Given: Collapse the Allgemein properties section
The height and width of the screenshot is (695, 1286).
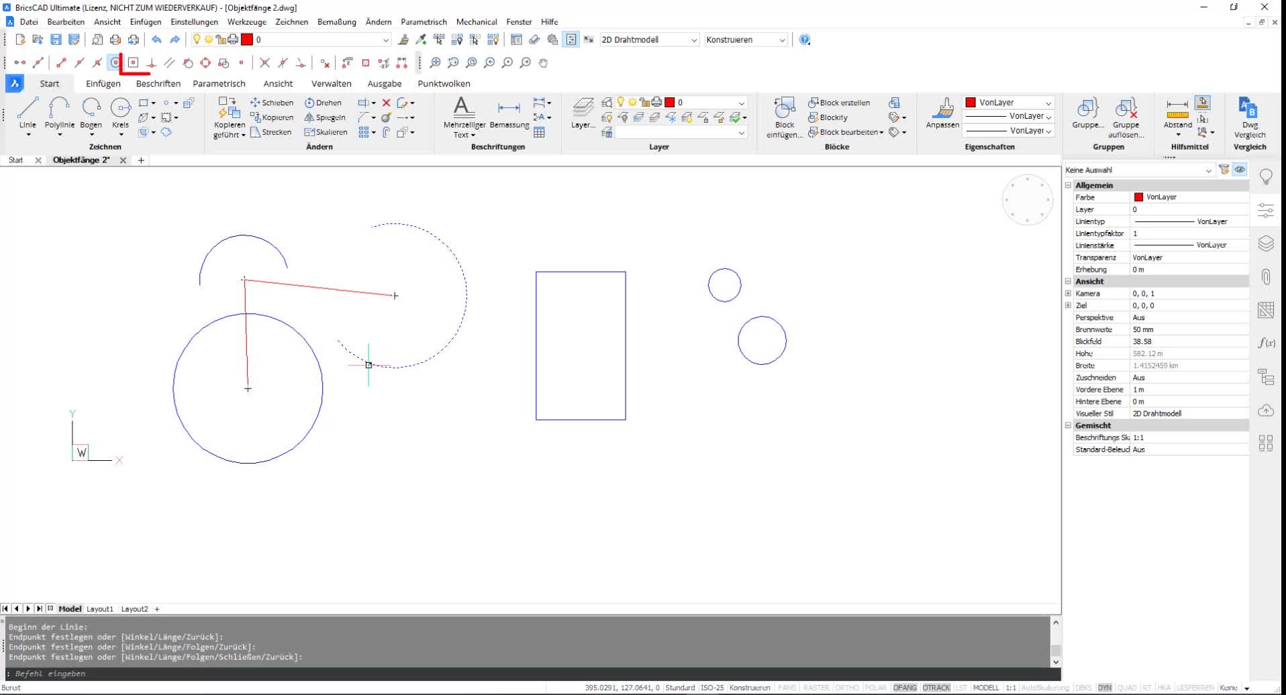Looking at the screenshot, I should [x=1068, y=185].
